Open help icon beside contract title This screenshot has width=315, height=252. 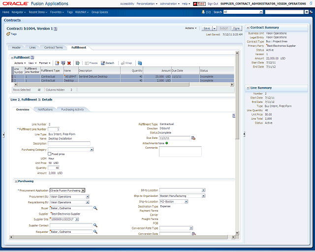coord(56,29)
